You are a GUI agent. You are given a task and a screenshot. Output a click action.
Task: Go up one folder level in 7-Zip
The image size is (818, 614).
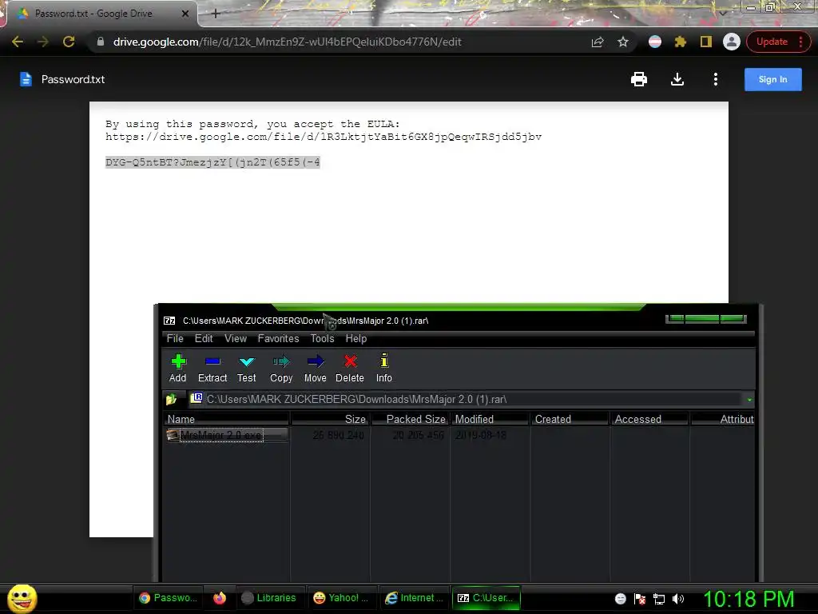pyautogui.click(x=172, y=400)
